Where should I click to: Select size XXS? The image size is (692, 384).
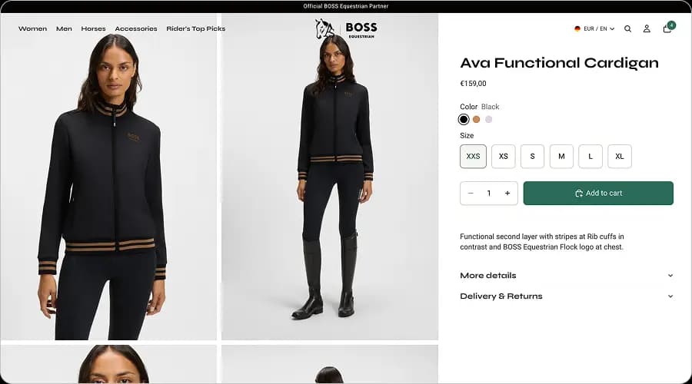(x=474, y=157)
